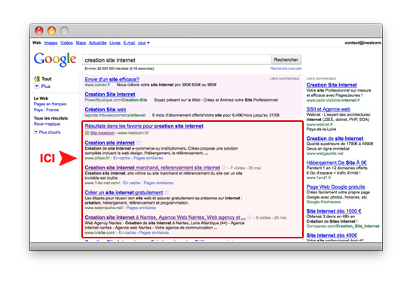Open the plus dropdown in top navigation

[x=143, y=43]
